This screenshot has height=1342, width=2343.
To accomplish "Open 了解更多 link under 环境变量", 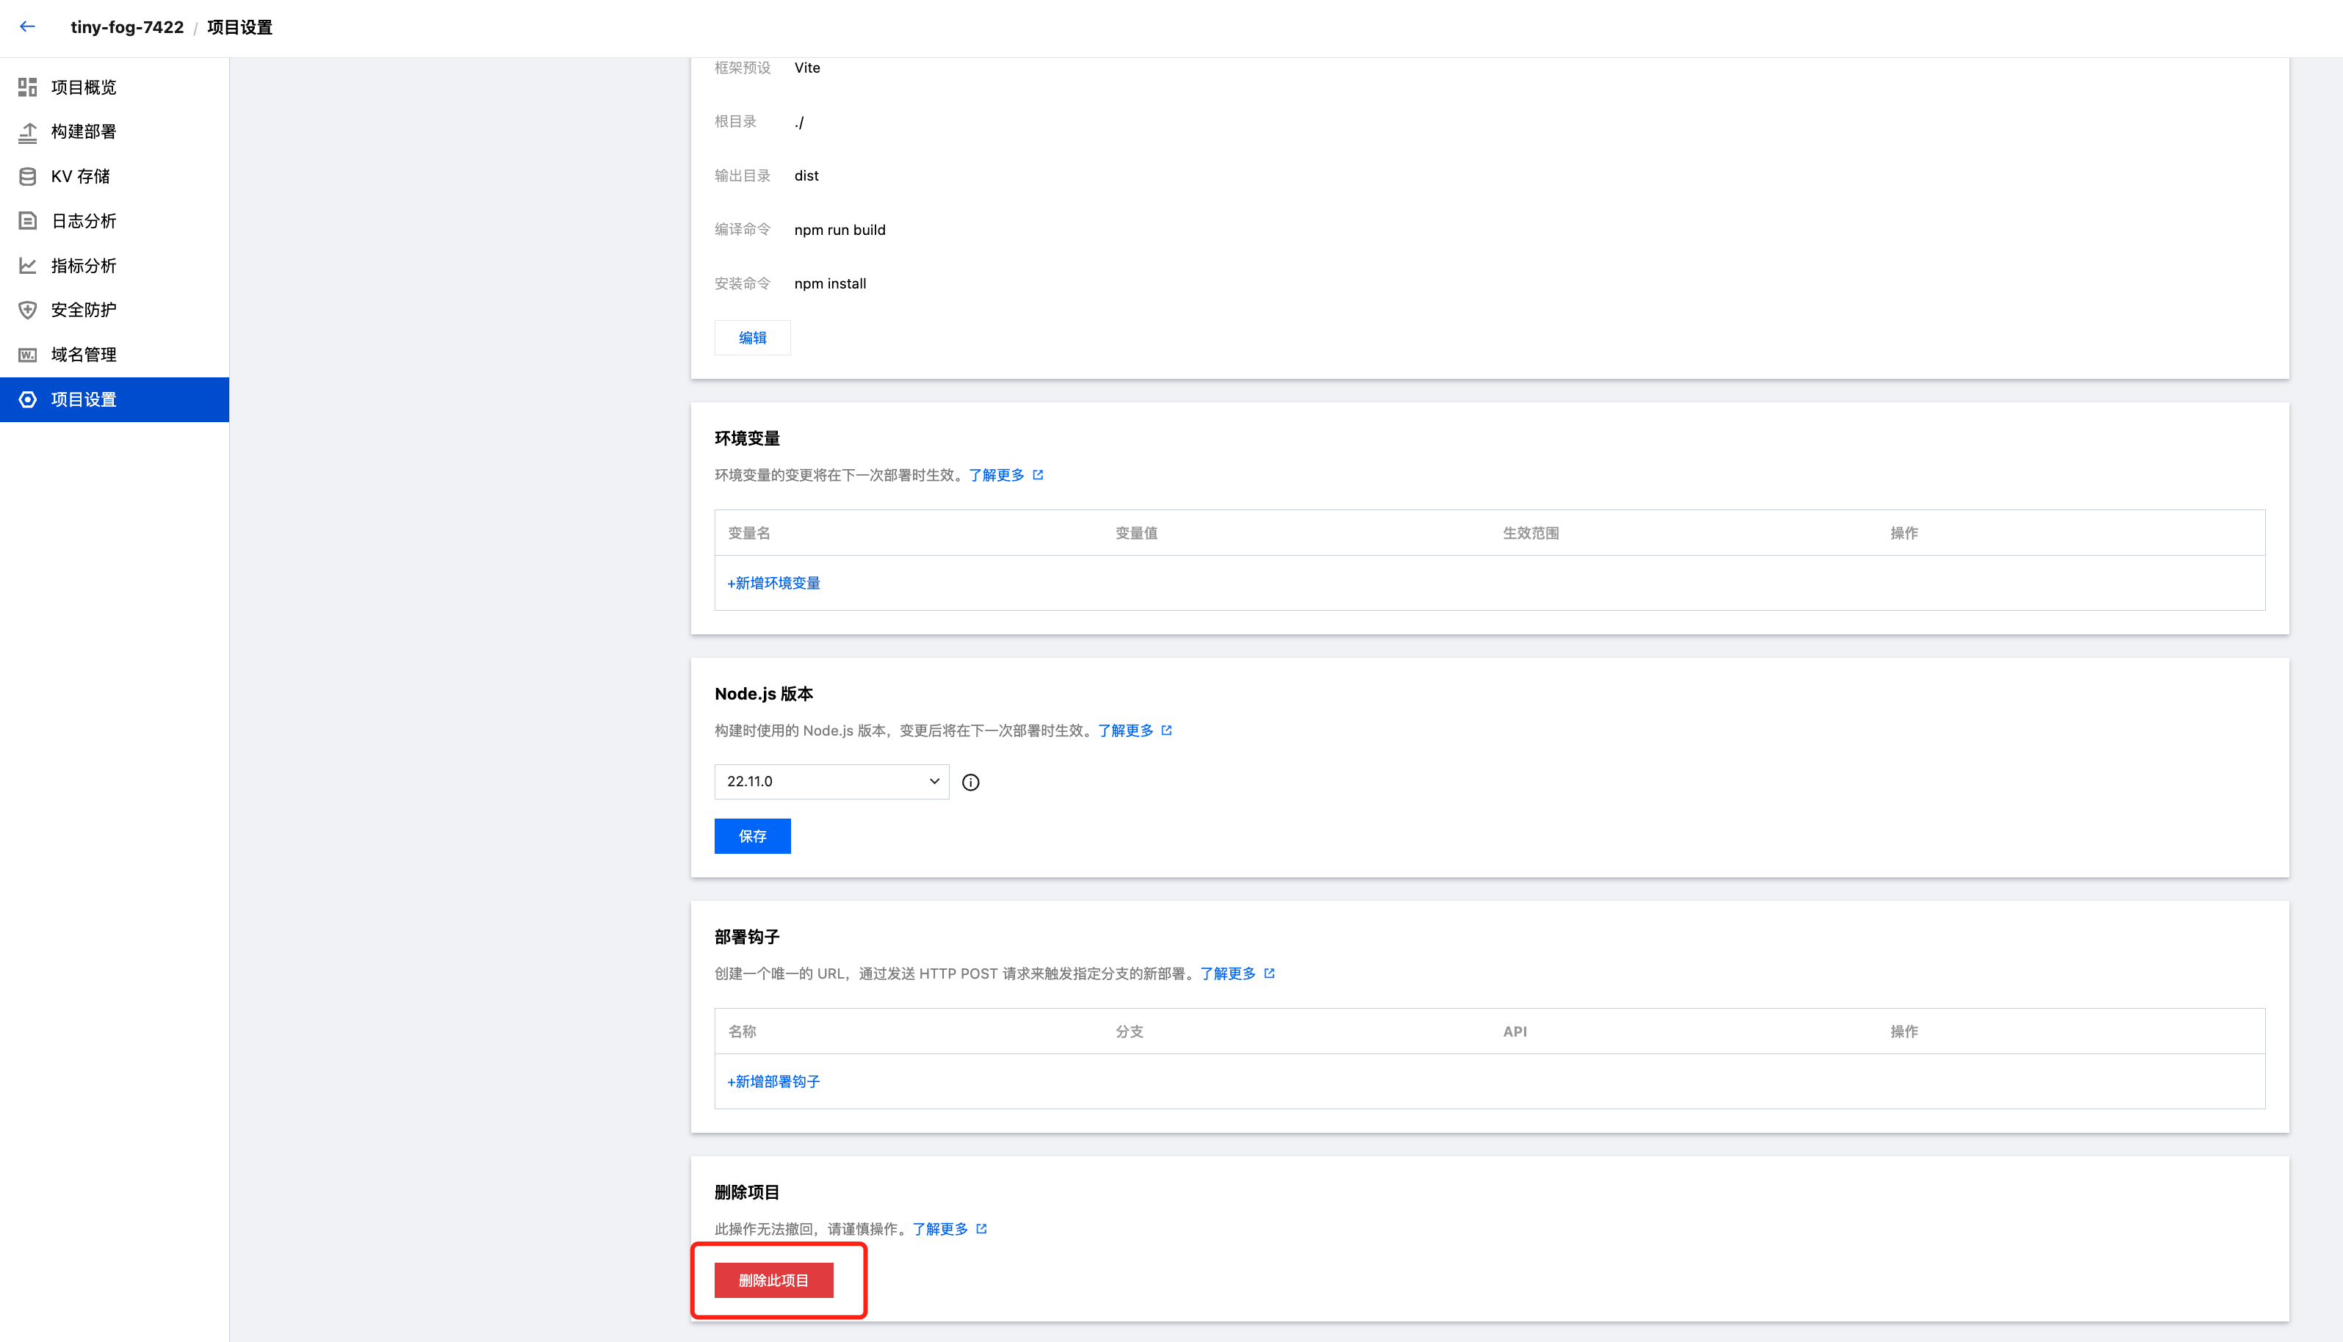I will [x=997, y=475].
